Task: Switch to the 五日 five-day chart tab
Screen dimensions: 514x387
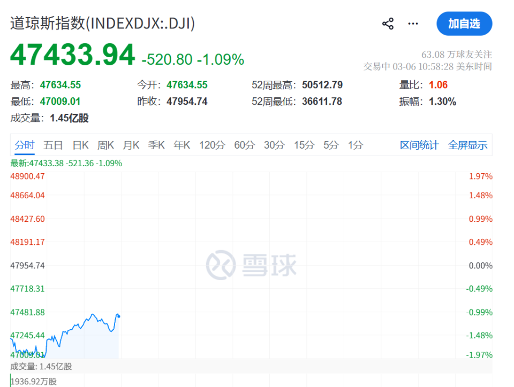Action: (x=52, y=144)
